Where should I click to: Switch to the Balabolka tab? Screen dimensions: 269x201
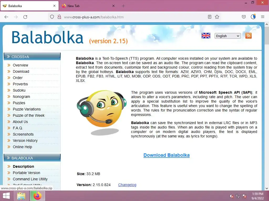(29, 6)
